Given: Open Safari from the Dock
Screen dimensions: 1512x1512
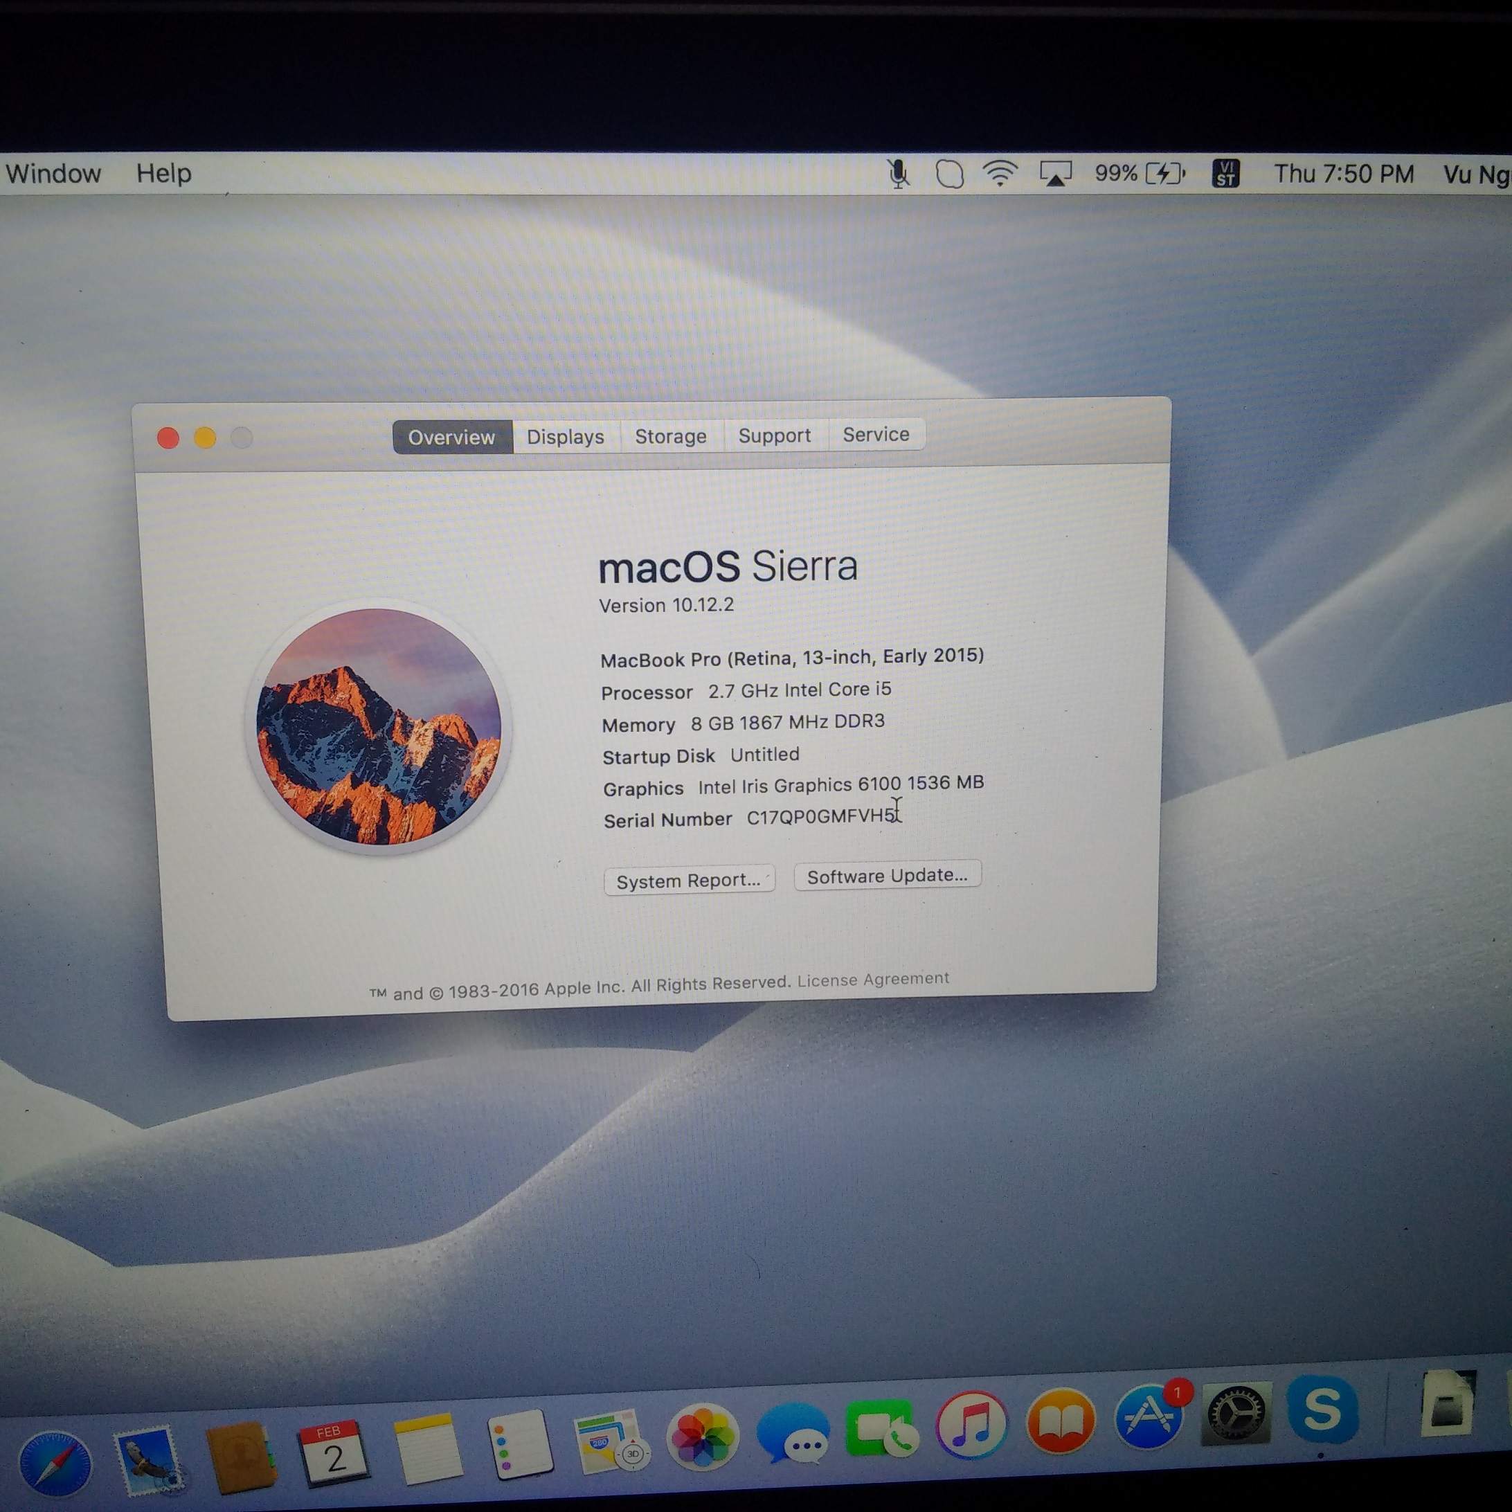Looking at the screenshot, I should coord(55,1463).
